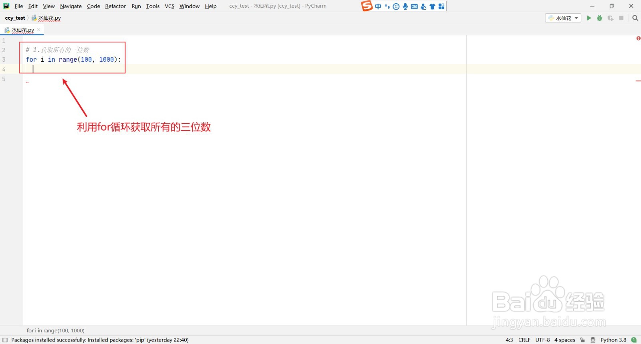
Task: Toggle Sogou punctuation mode icon
Action: coord(387,6)
